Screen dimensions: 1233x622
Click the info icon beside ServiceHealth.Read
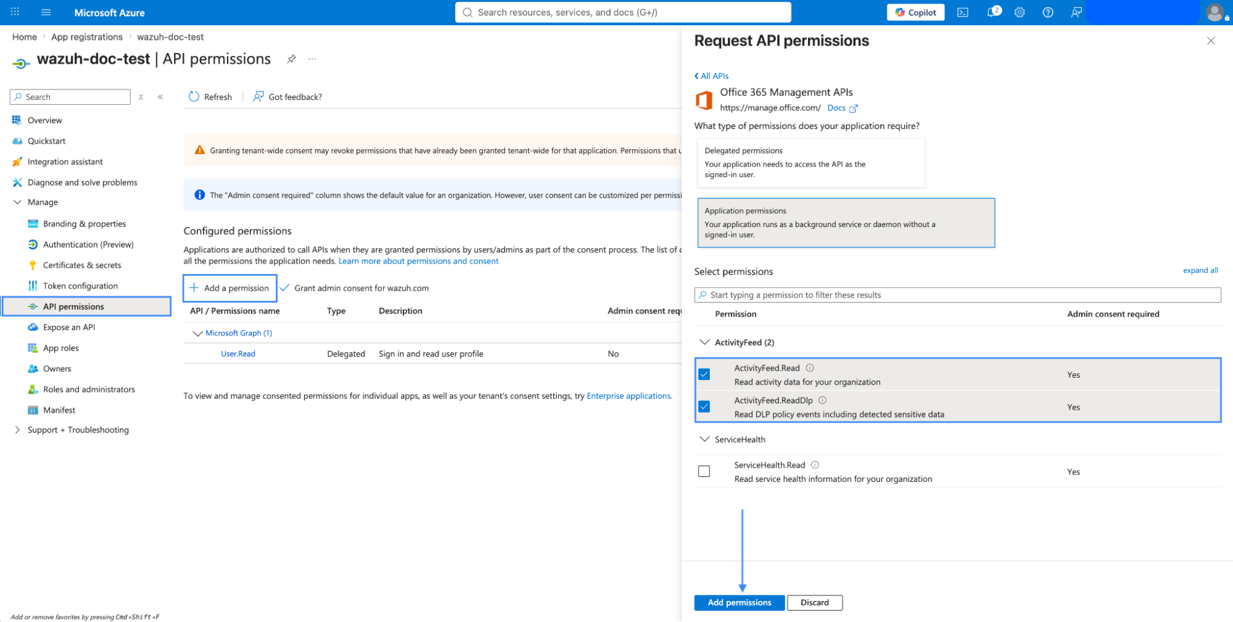[x=815, y=465]
